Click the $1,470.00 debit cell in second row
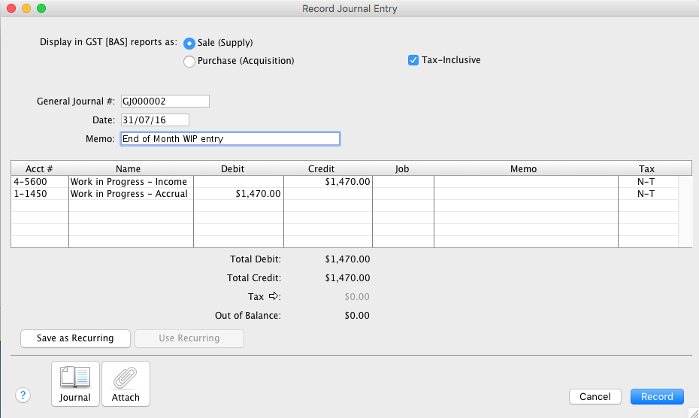This screenshot has height=418, width=699. click(x=238, y=194)
